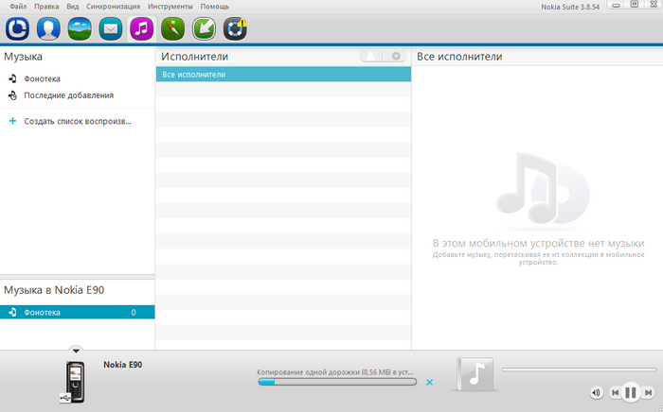This screenshot has width=663, height=412.
Task: Open Фонотека under Музыка
Action: [42, 78]
